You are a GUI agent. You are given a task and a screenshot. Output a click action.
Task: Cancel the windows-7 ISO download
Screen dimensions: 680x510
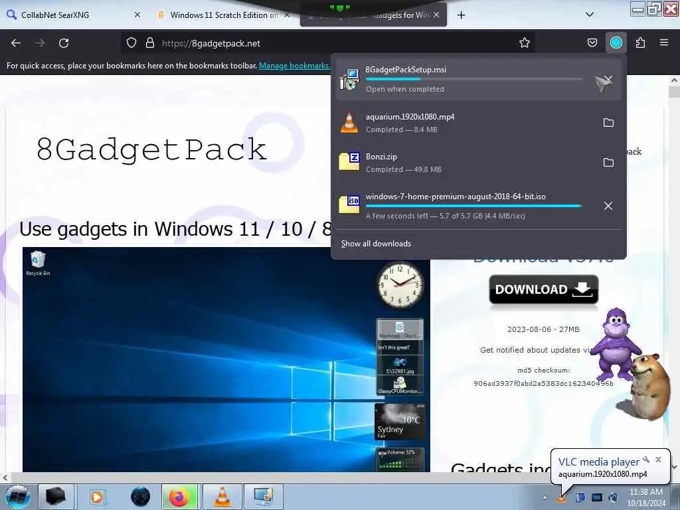608,206
